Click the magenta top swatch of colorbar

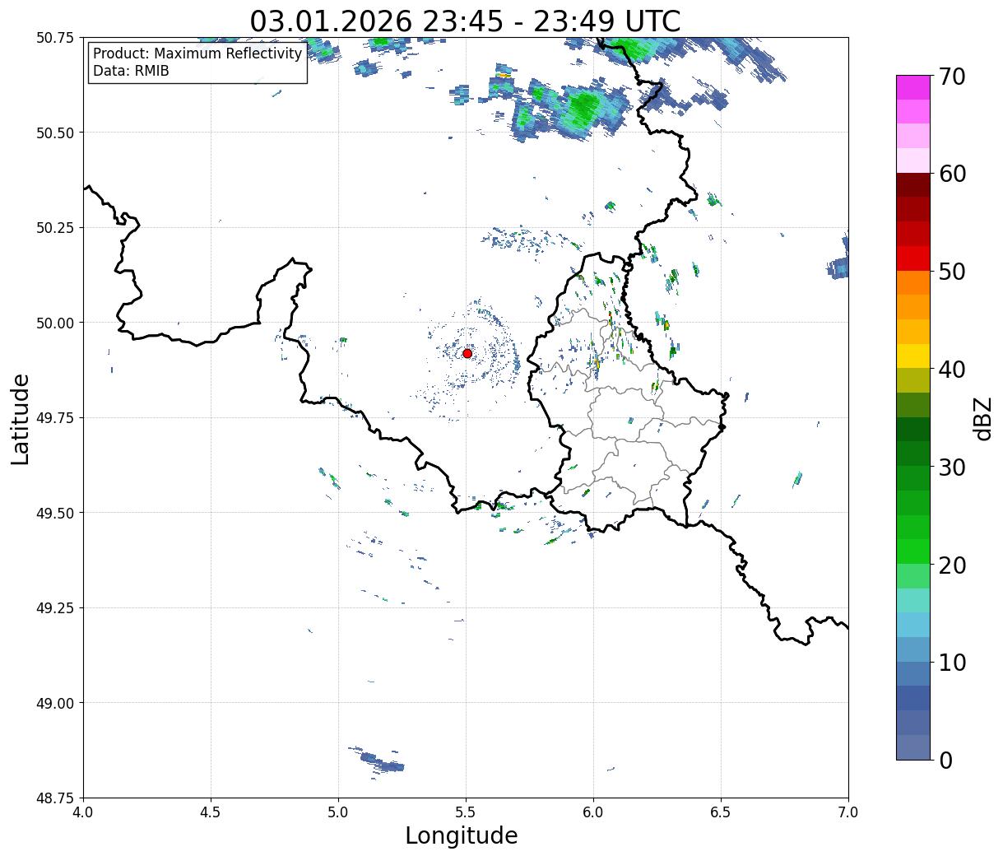(913, 87)
